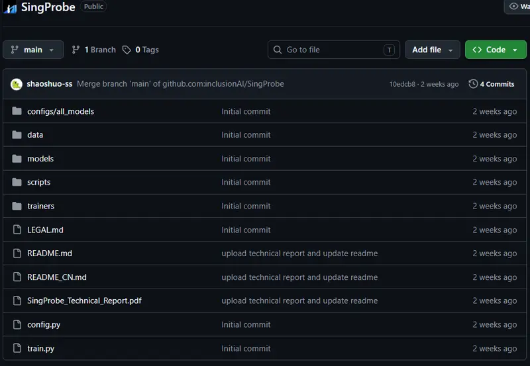Click Initial commit message in configs/all_models row

[x=246, y=111]
